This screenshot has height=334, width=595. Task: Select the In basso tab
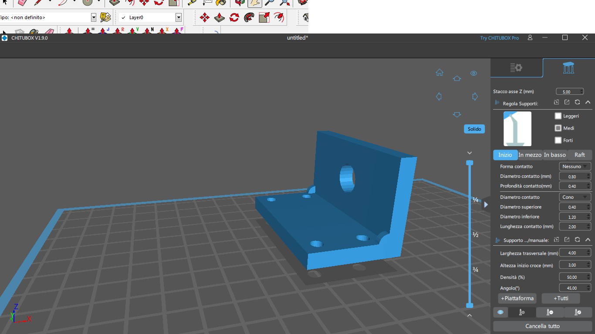pyautogui.click(x=555, y=155)
